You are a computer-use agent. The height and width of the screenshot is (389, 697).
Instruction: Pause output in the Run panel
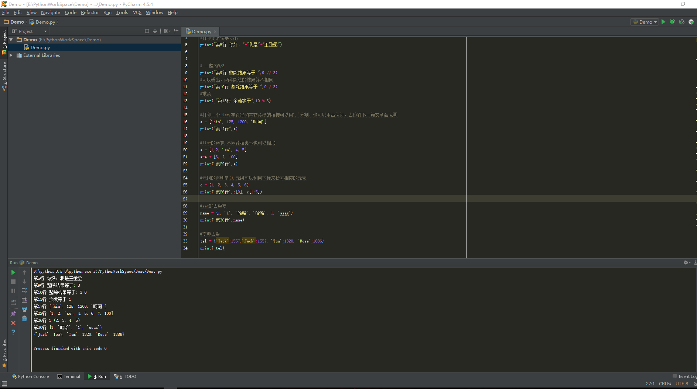tap(13, 291)
